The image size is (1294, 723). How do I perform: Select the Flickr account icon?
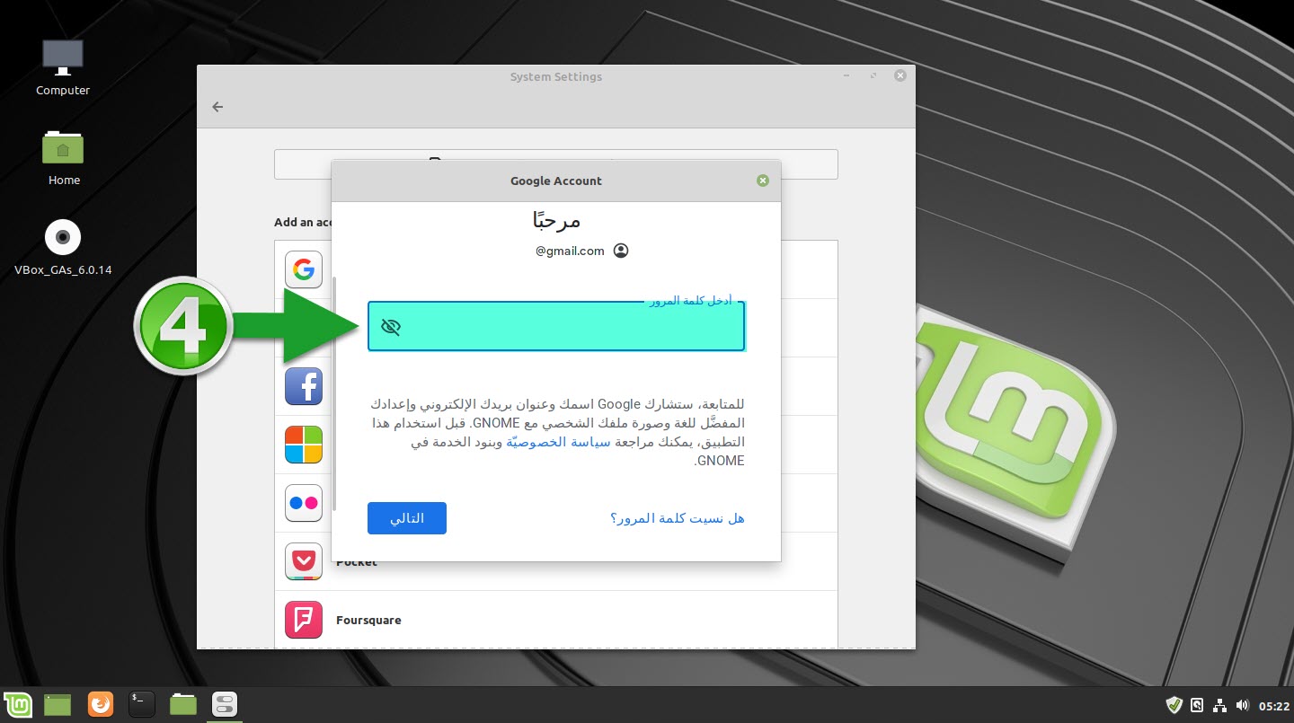(x=304, y=503)
